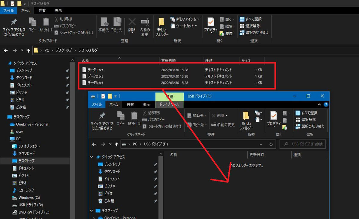359x219 pixels.
Task: Open the 共有 tab in USB drive window
Action: click(x=130, y=104)
